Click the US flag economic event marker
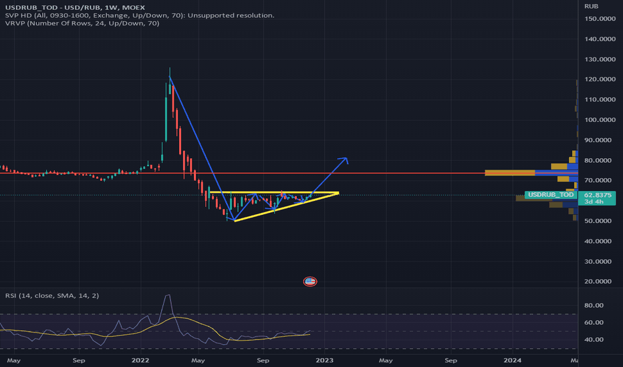The image size is (623, 367). tap(310, 282)
